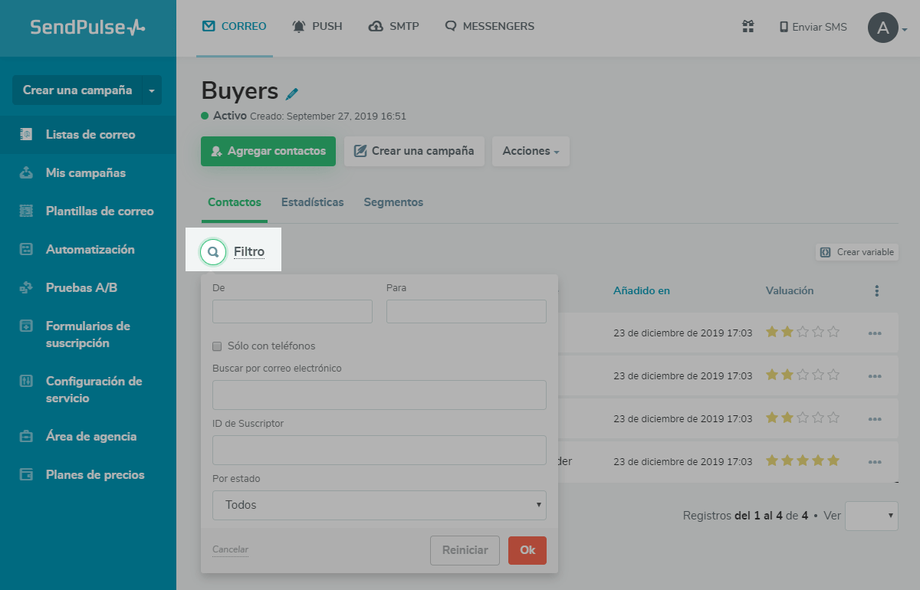The image size is (920, 590).
Task: Click the Para date input field
Action: (x=466, y=311)
